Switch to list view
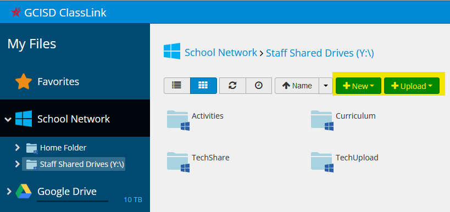 (177, 86)
